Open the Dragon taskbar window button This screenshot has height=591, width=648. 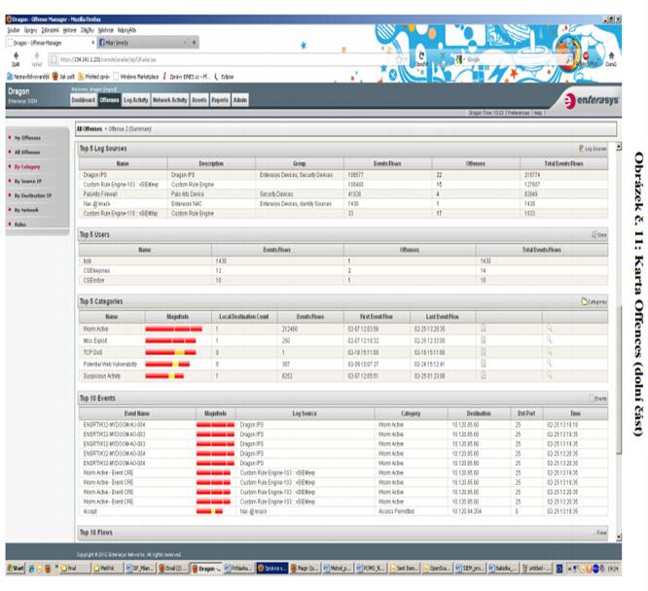206,569
